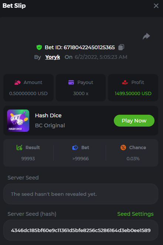Click the unrevealed Server Seed field
This screenshot has width=163, height=245.
coord(81,194)
